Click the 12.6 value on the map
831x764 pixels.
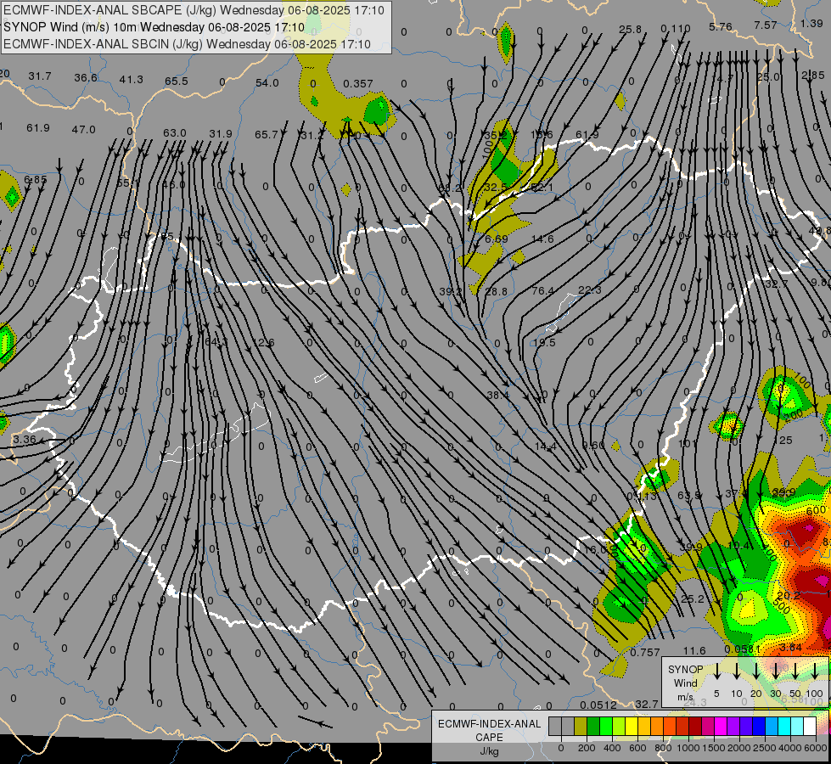coord(263,342)
